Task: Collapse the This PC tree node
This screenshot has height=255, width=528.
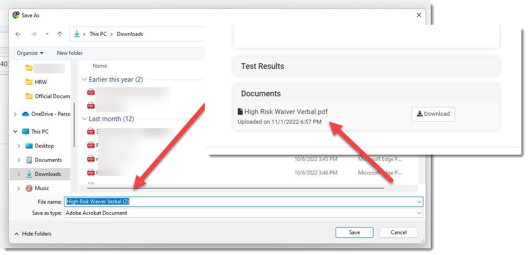Action: (15, 132)
